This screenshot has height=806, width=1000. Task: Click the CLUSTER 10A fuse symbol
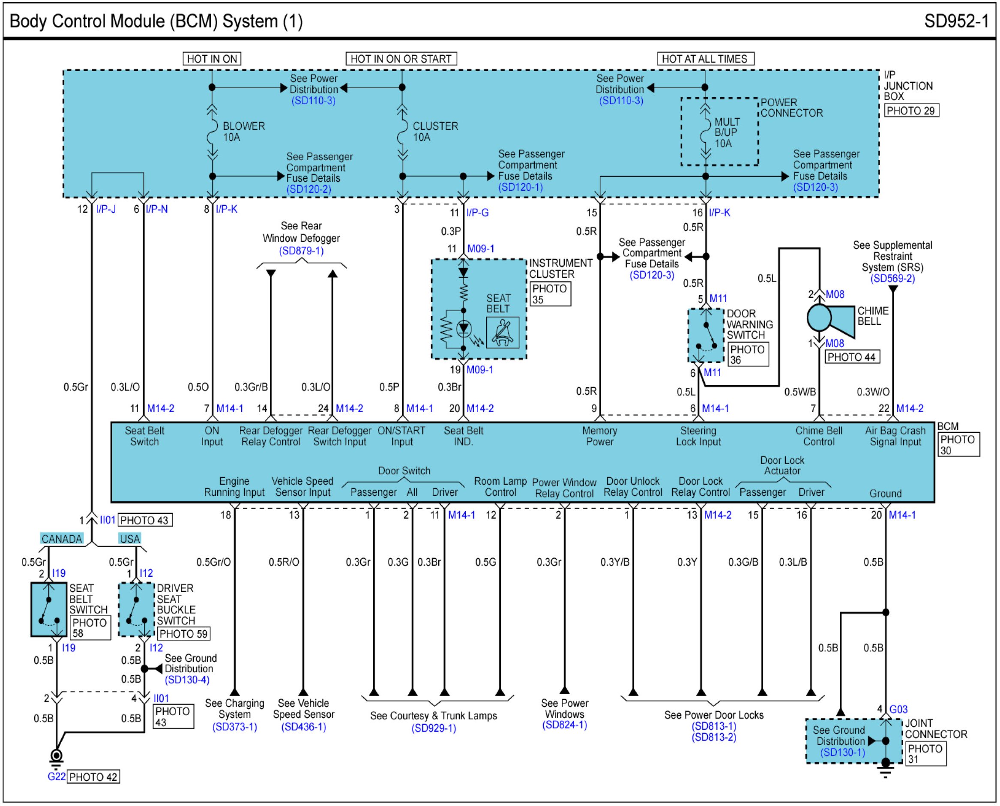click(402, 132)
